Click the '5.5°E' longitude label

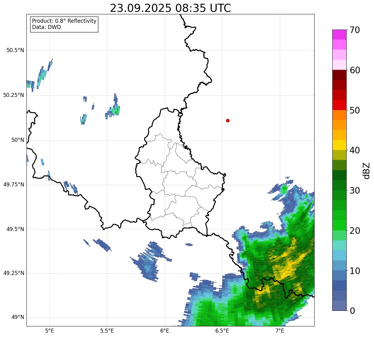coord(107,330)
